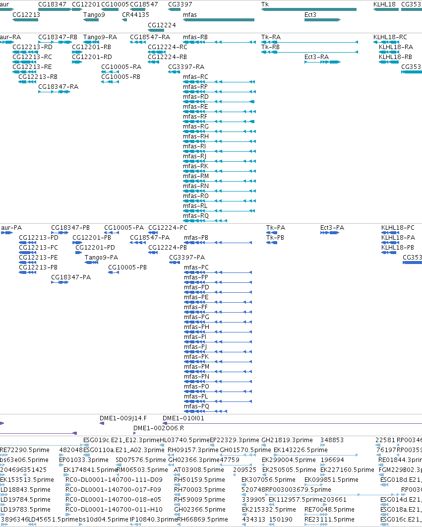
Task: Click the mfas gene label
Action: (x=190, y=15)
